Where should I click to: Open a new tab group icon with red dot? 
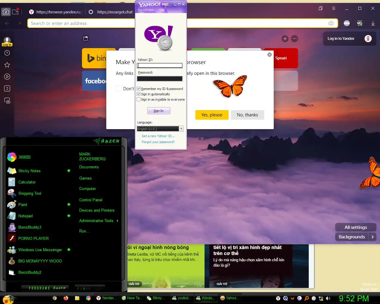16,12
